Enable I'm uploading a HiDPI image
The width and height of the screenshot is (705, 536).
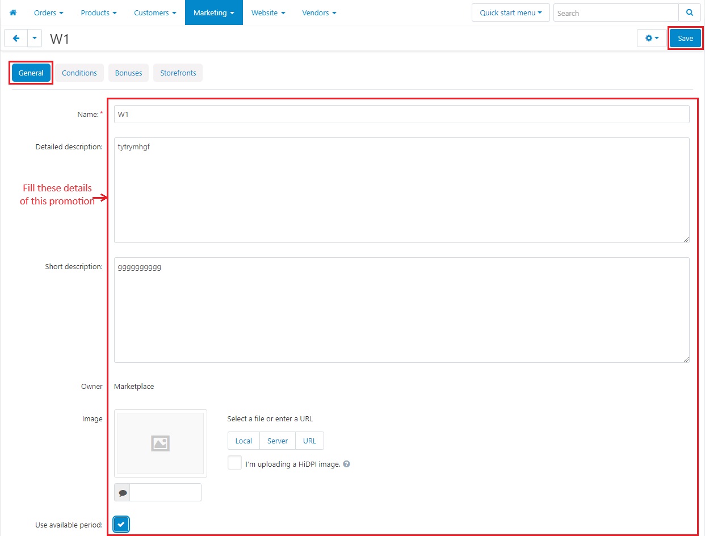point(234,463)
